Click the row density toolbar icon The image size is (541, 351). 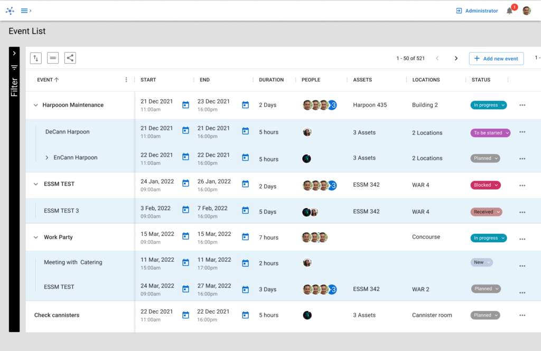point(53,58)
